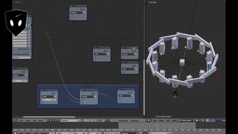Click the paste nodes icon in node header
The image size is (238, 134).
click(115, 121)
